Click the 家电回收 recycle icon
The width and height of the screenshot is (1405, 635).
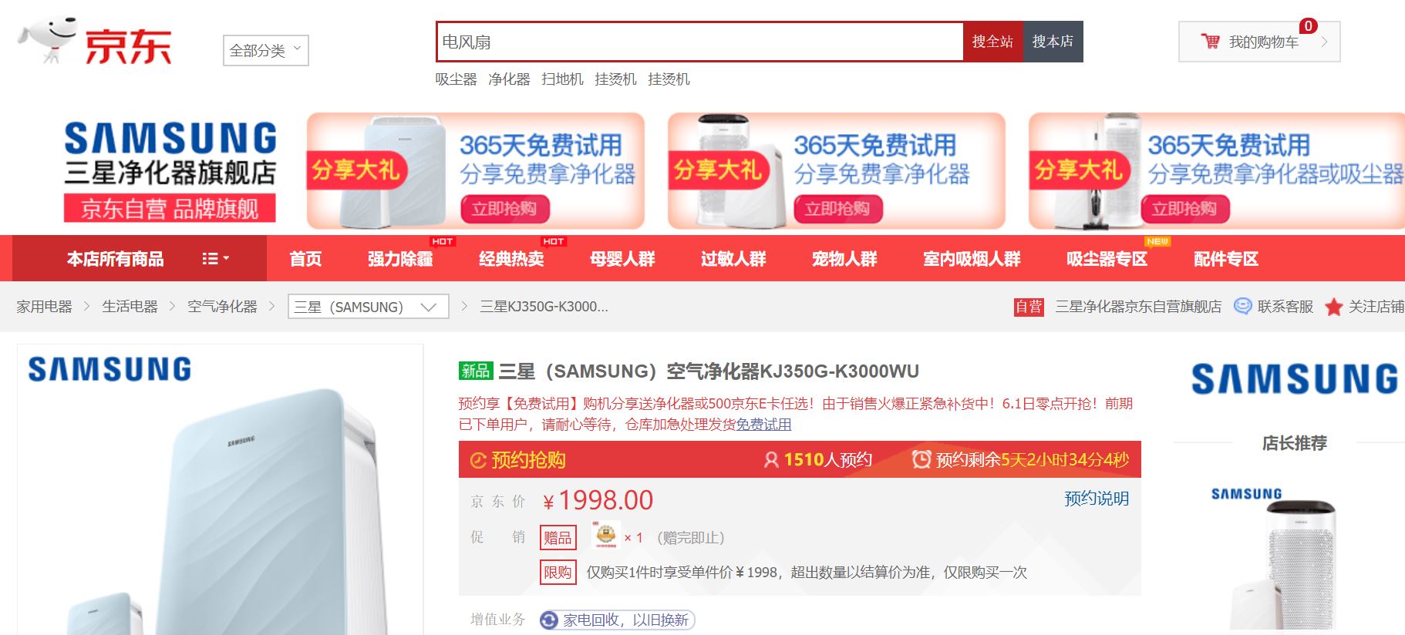[x=548, y=620]
